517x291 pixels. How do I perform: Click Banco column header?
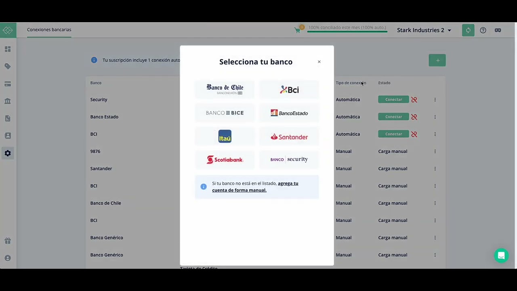click(x=96, y=83)
